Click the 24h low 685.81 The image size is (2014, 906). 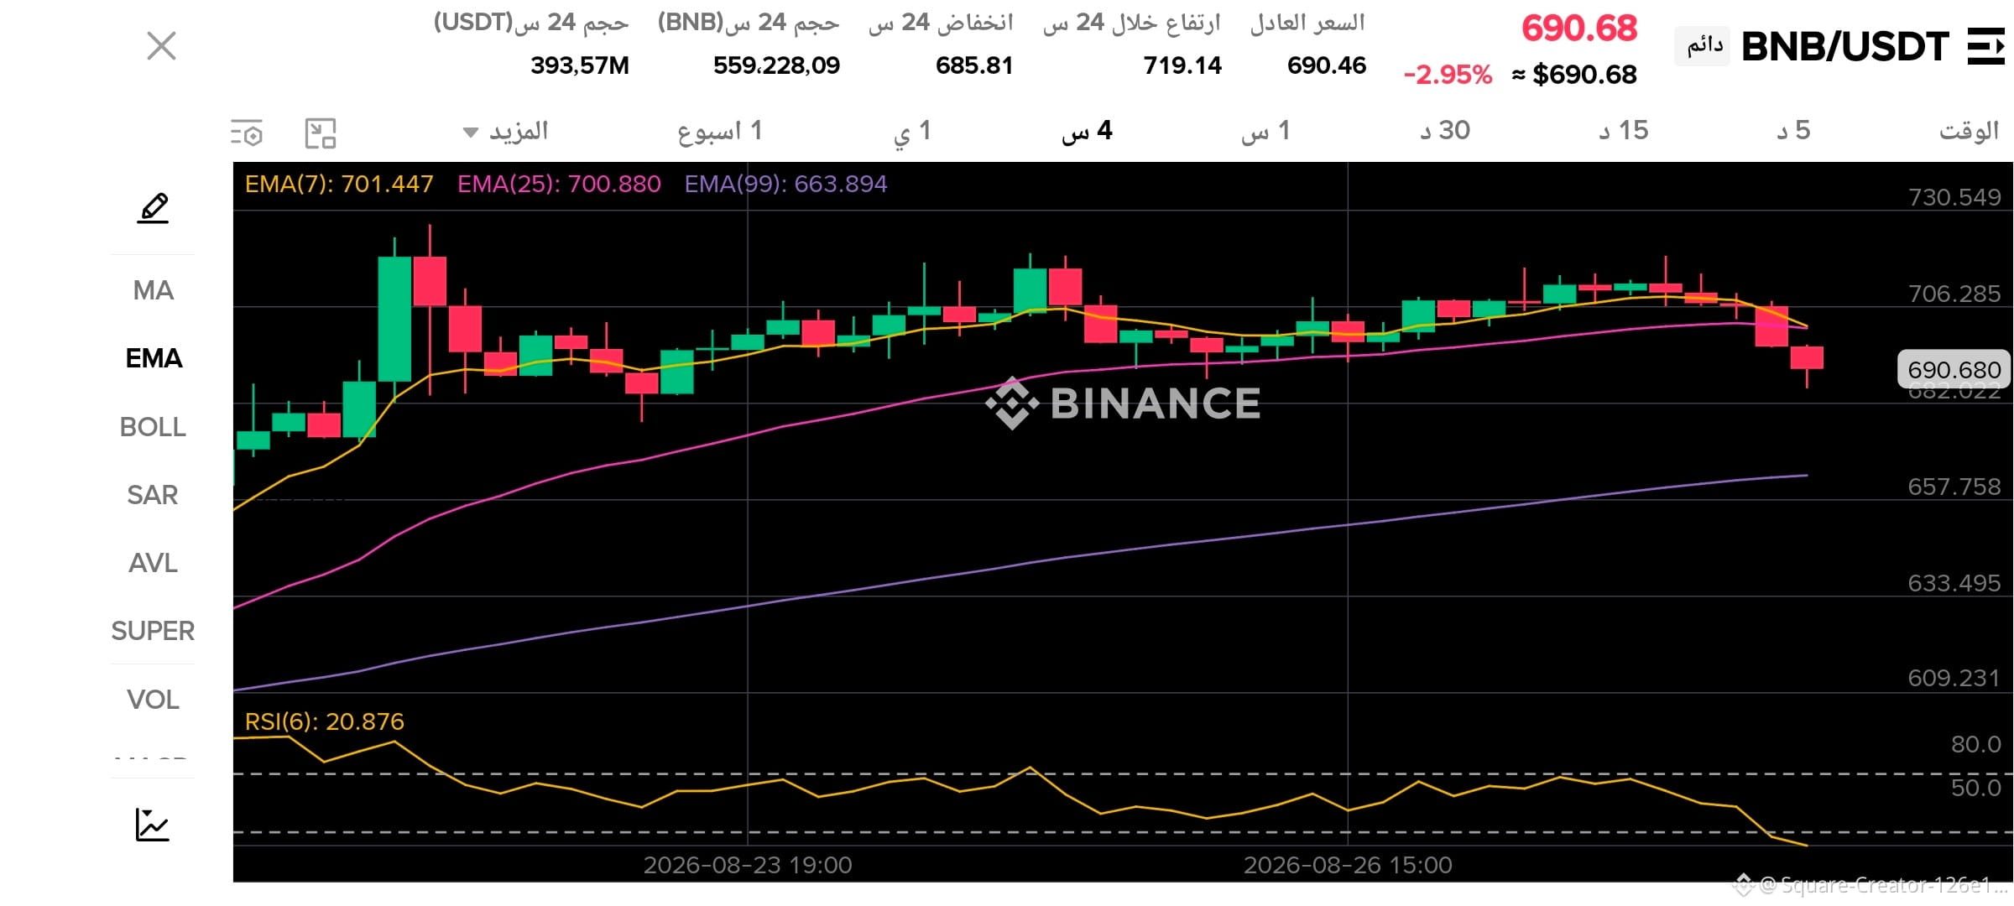pos(974,65)
